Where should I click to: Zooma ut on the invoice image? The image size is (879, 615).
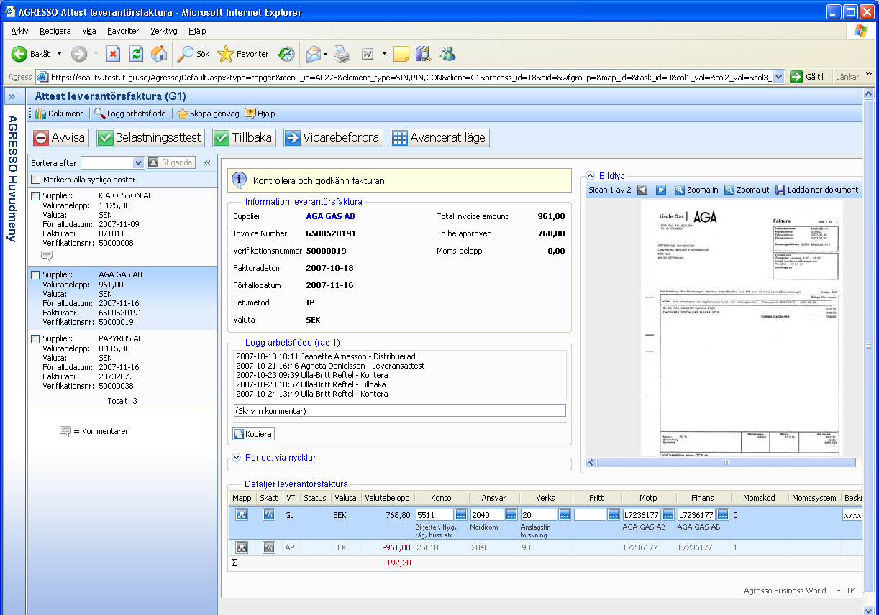pyautogui.click(x=746, y=190)
